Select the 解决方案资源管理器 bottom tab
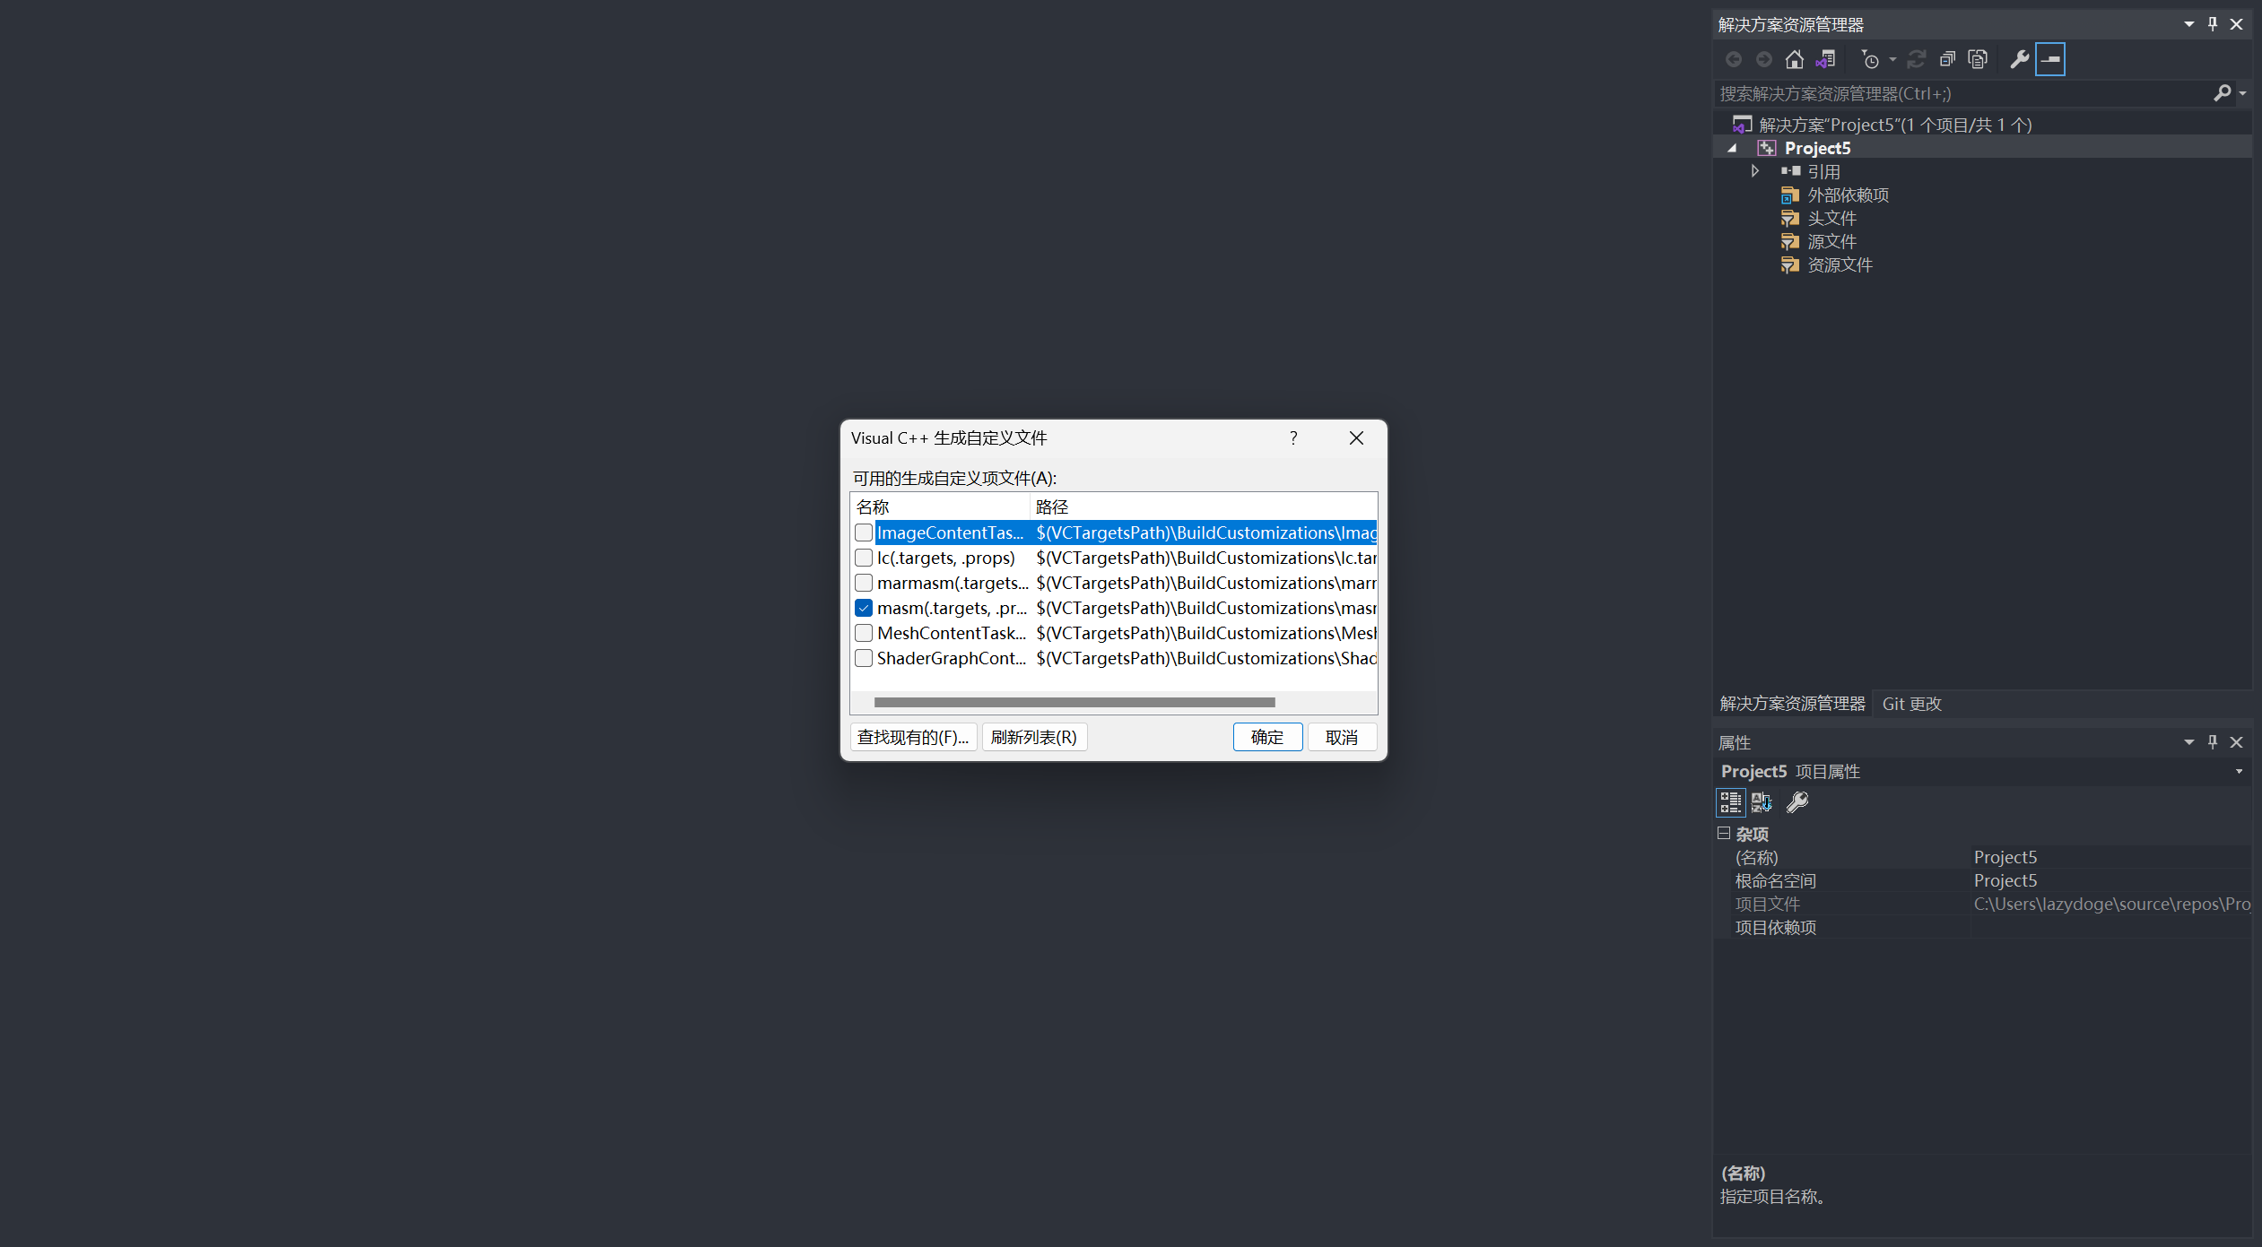 (x=1791, y=704)
